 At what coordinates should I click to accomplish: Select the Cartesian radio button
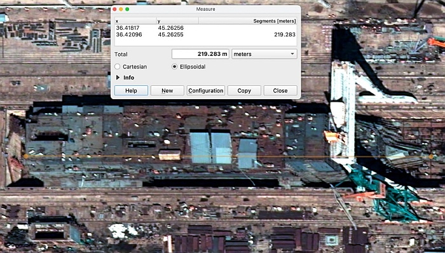coord(118,67)
